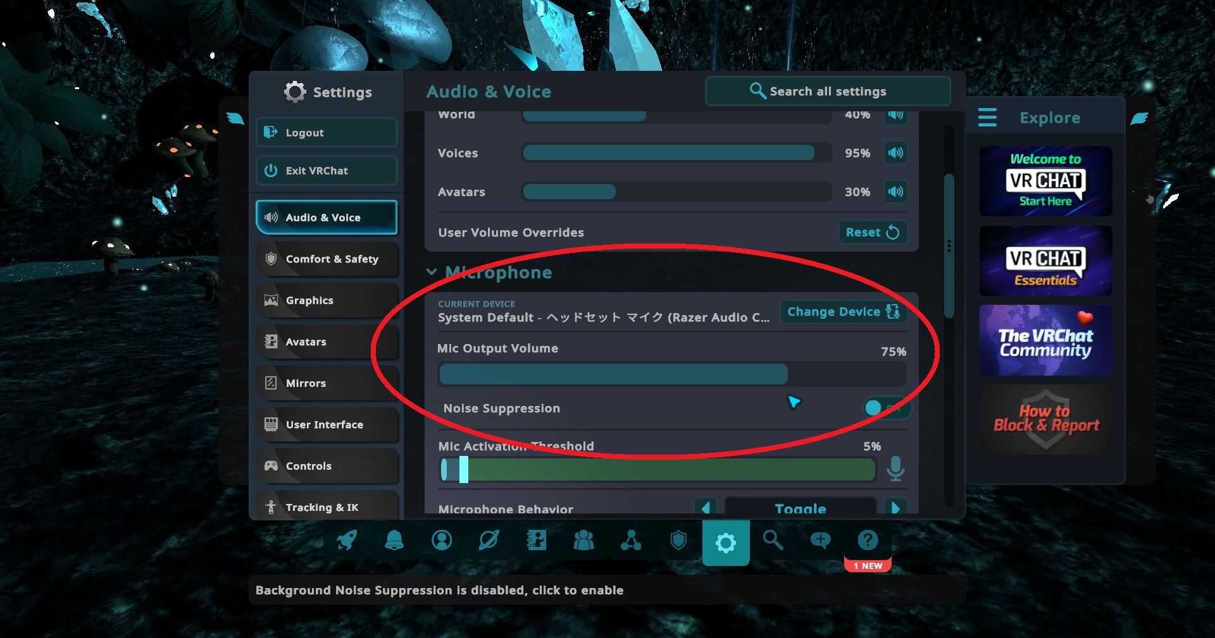Click the Search all settings field
Screen dimensions: 1215x638
click(828, 92)
